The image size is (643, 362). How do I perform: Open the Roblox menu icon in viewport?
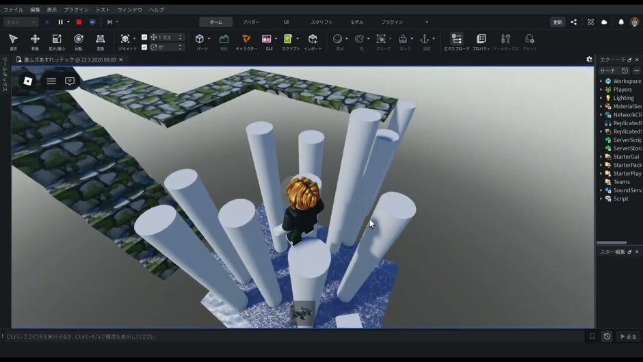28,81
